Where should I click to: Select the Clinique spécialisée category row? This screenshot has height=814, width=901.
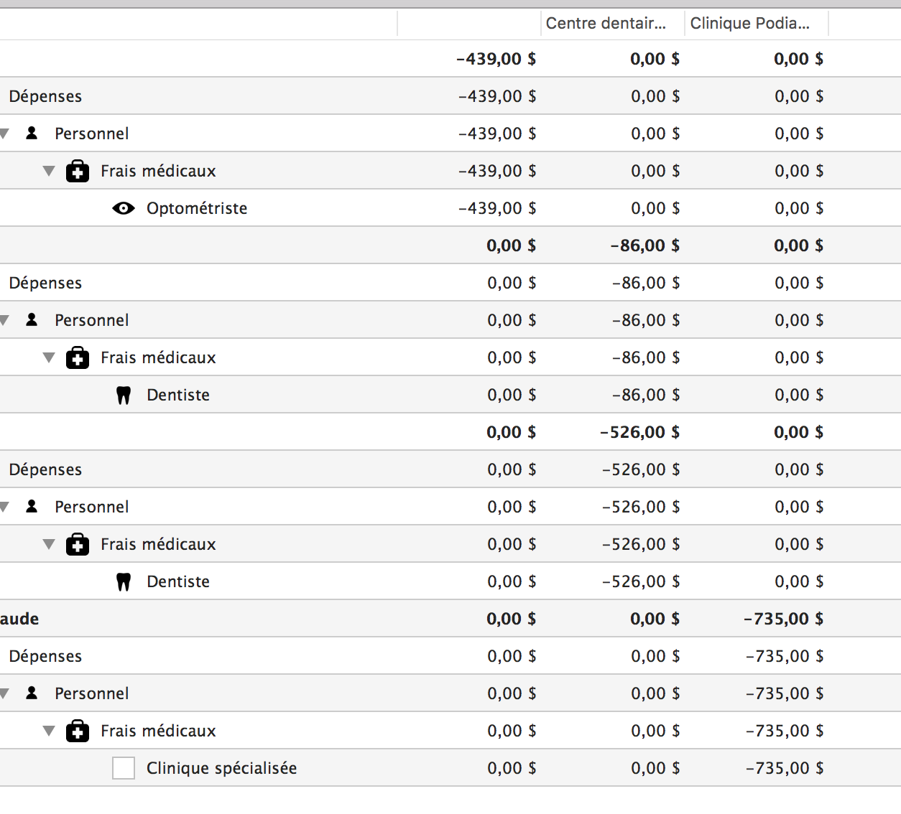[450, 768]
